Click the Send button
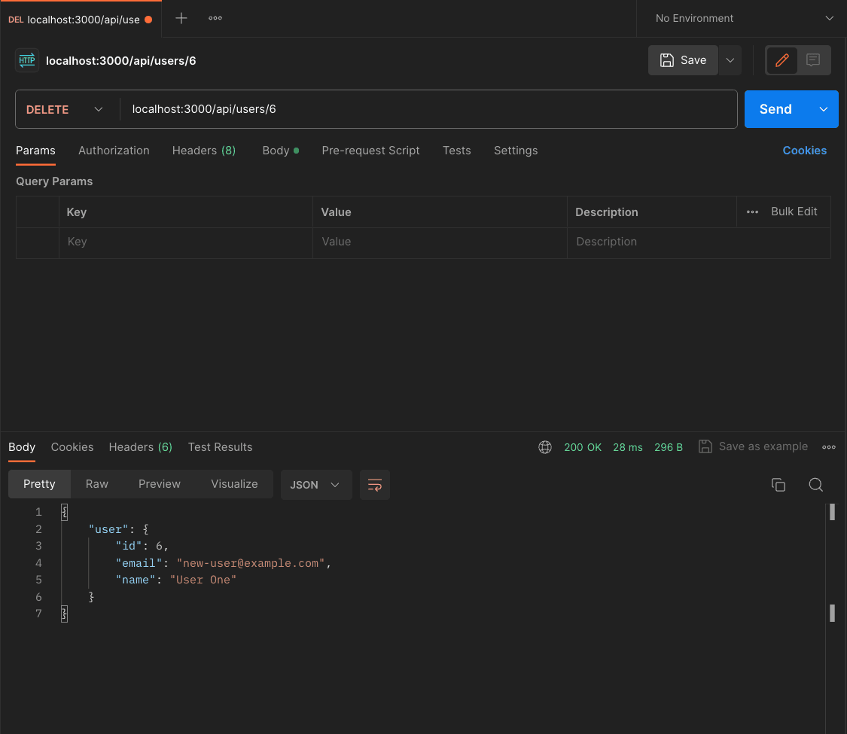This screenshot has width=847, height=734. pos(775,109)
